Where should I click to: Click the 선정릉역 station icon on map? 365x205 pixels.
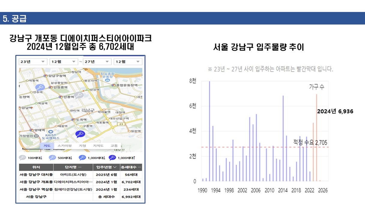[x=51, y=88]
